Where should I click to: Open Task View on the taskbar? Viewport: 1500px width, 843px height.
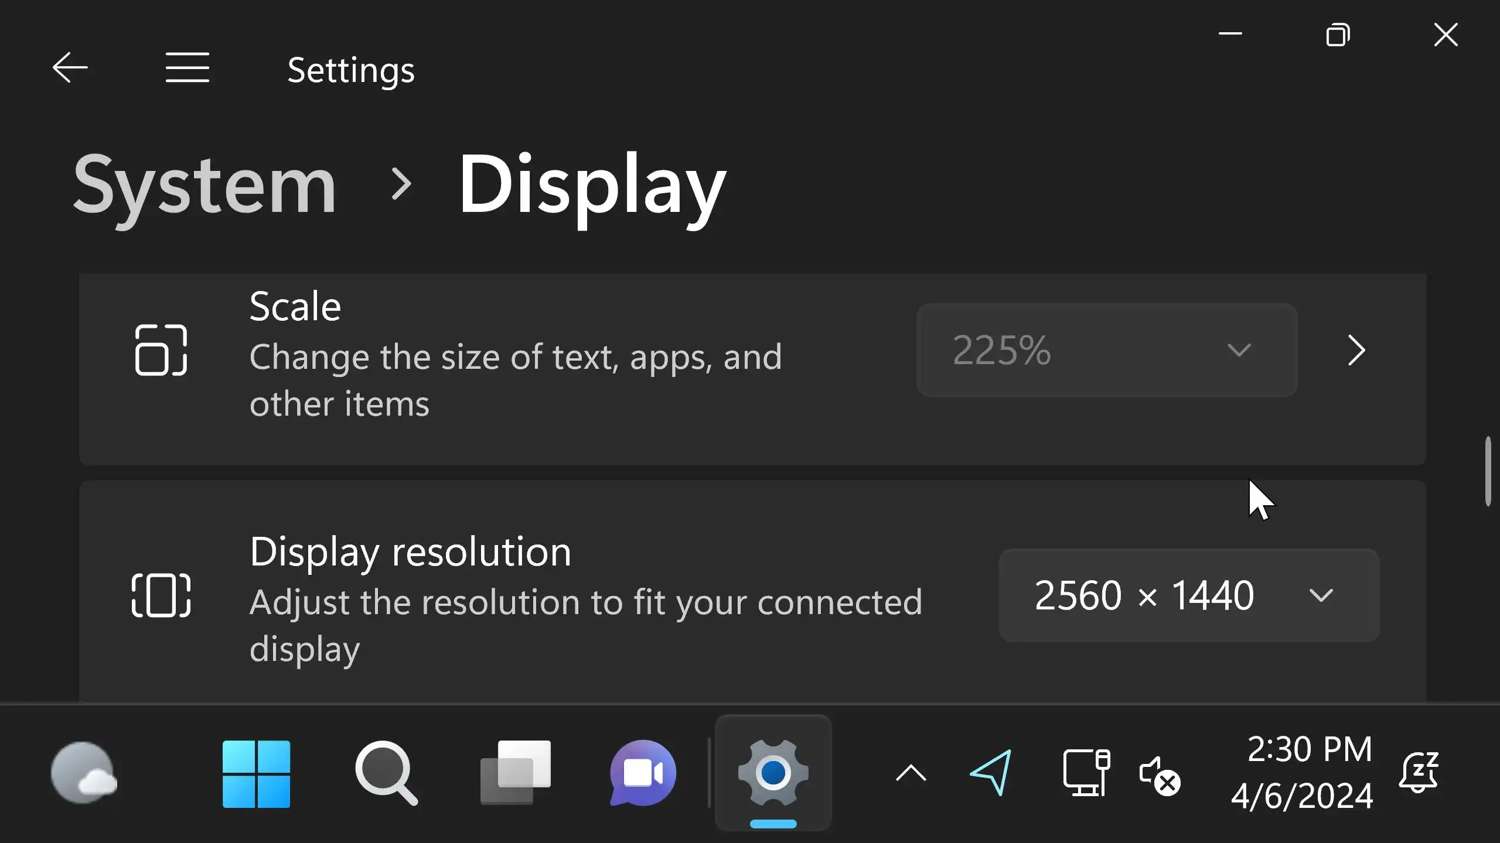(516, 774)
